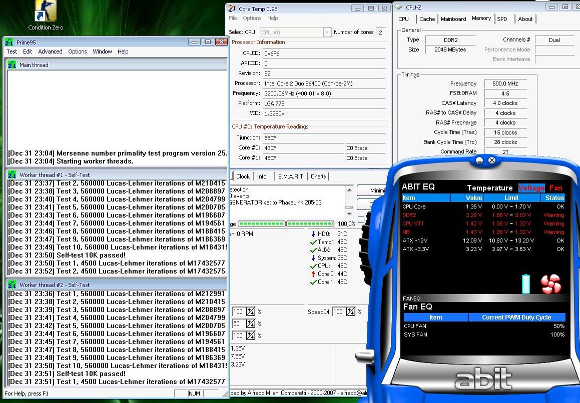580x403 pixels.
Task: Click the green CPU usage progress bar
Action: 286,223
